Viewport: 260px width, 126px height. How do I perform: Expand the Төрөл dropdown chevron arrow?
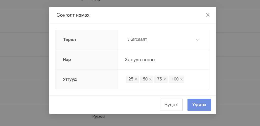197,40
